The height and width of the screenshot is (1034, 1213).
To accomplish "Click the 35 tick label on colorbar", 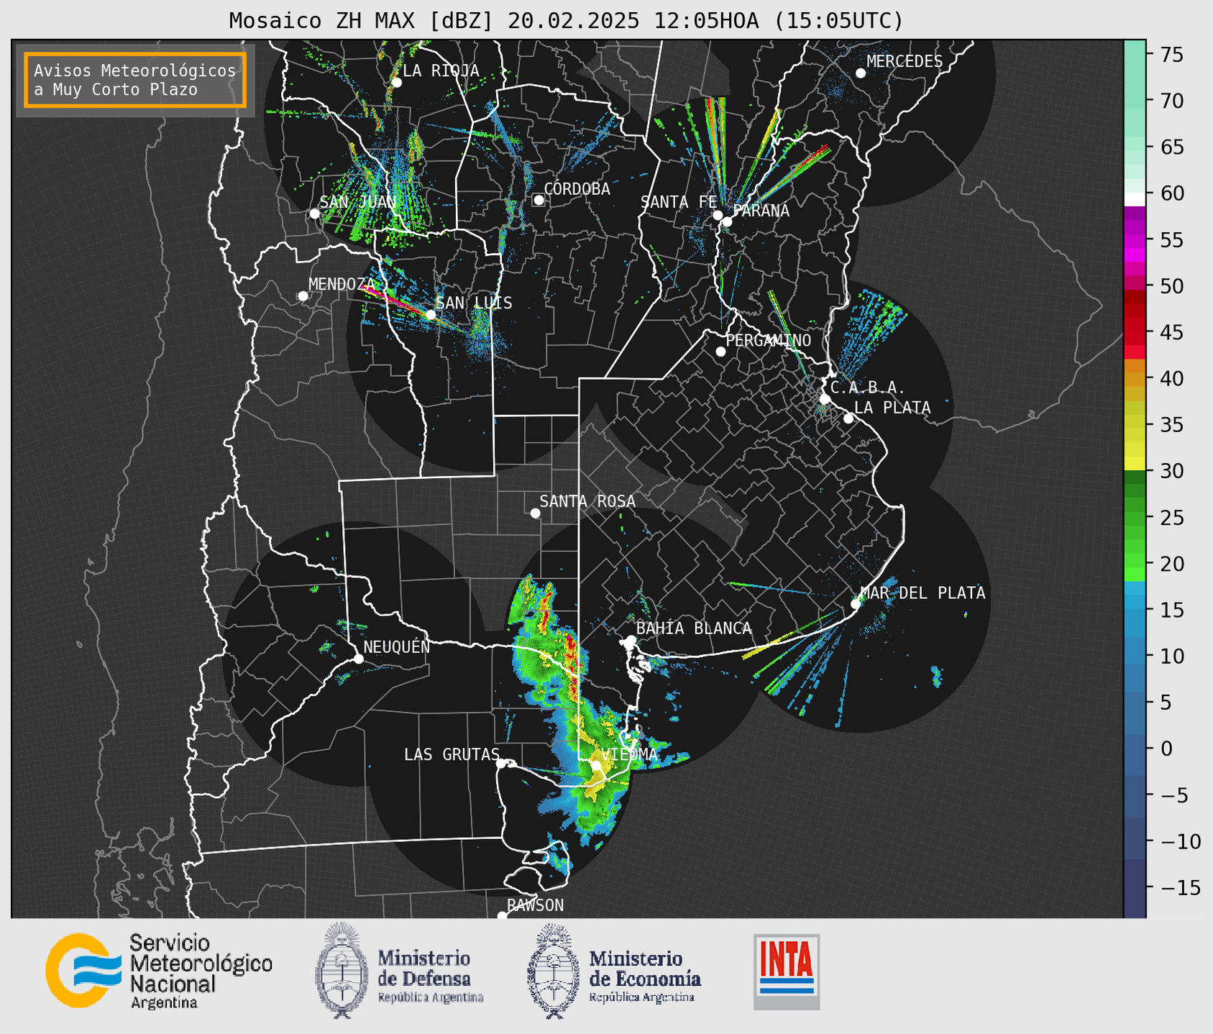I will (1171, 425).
